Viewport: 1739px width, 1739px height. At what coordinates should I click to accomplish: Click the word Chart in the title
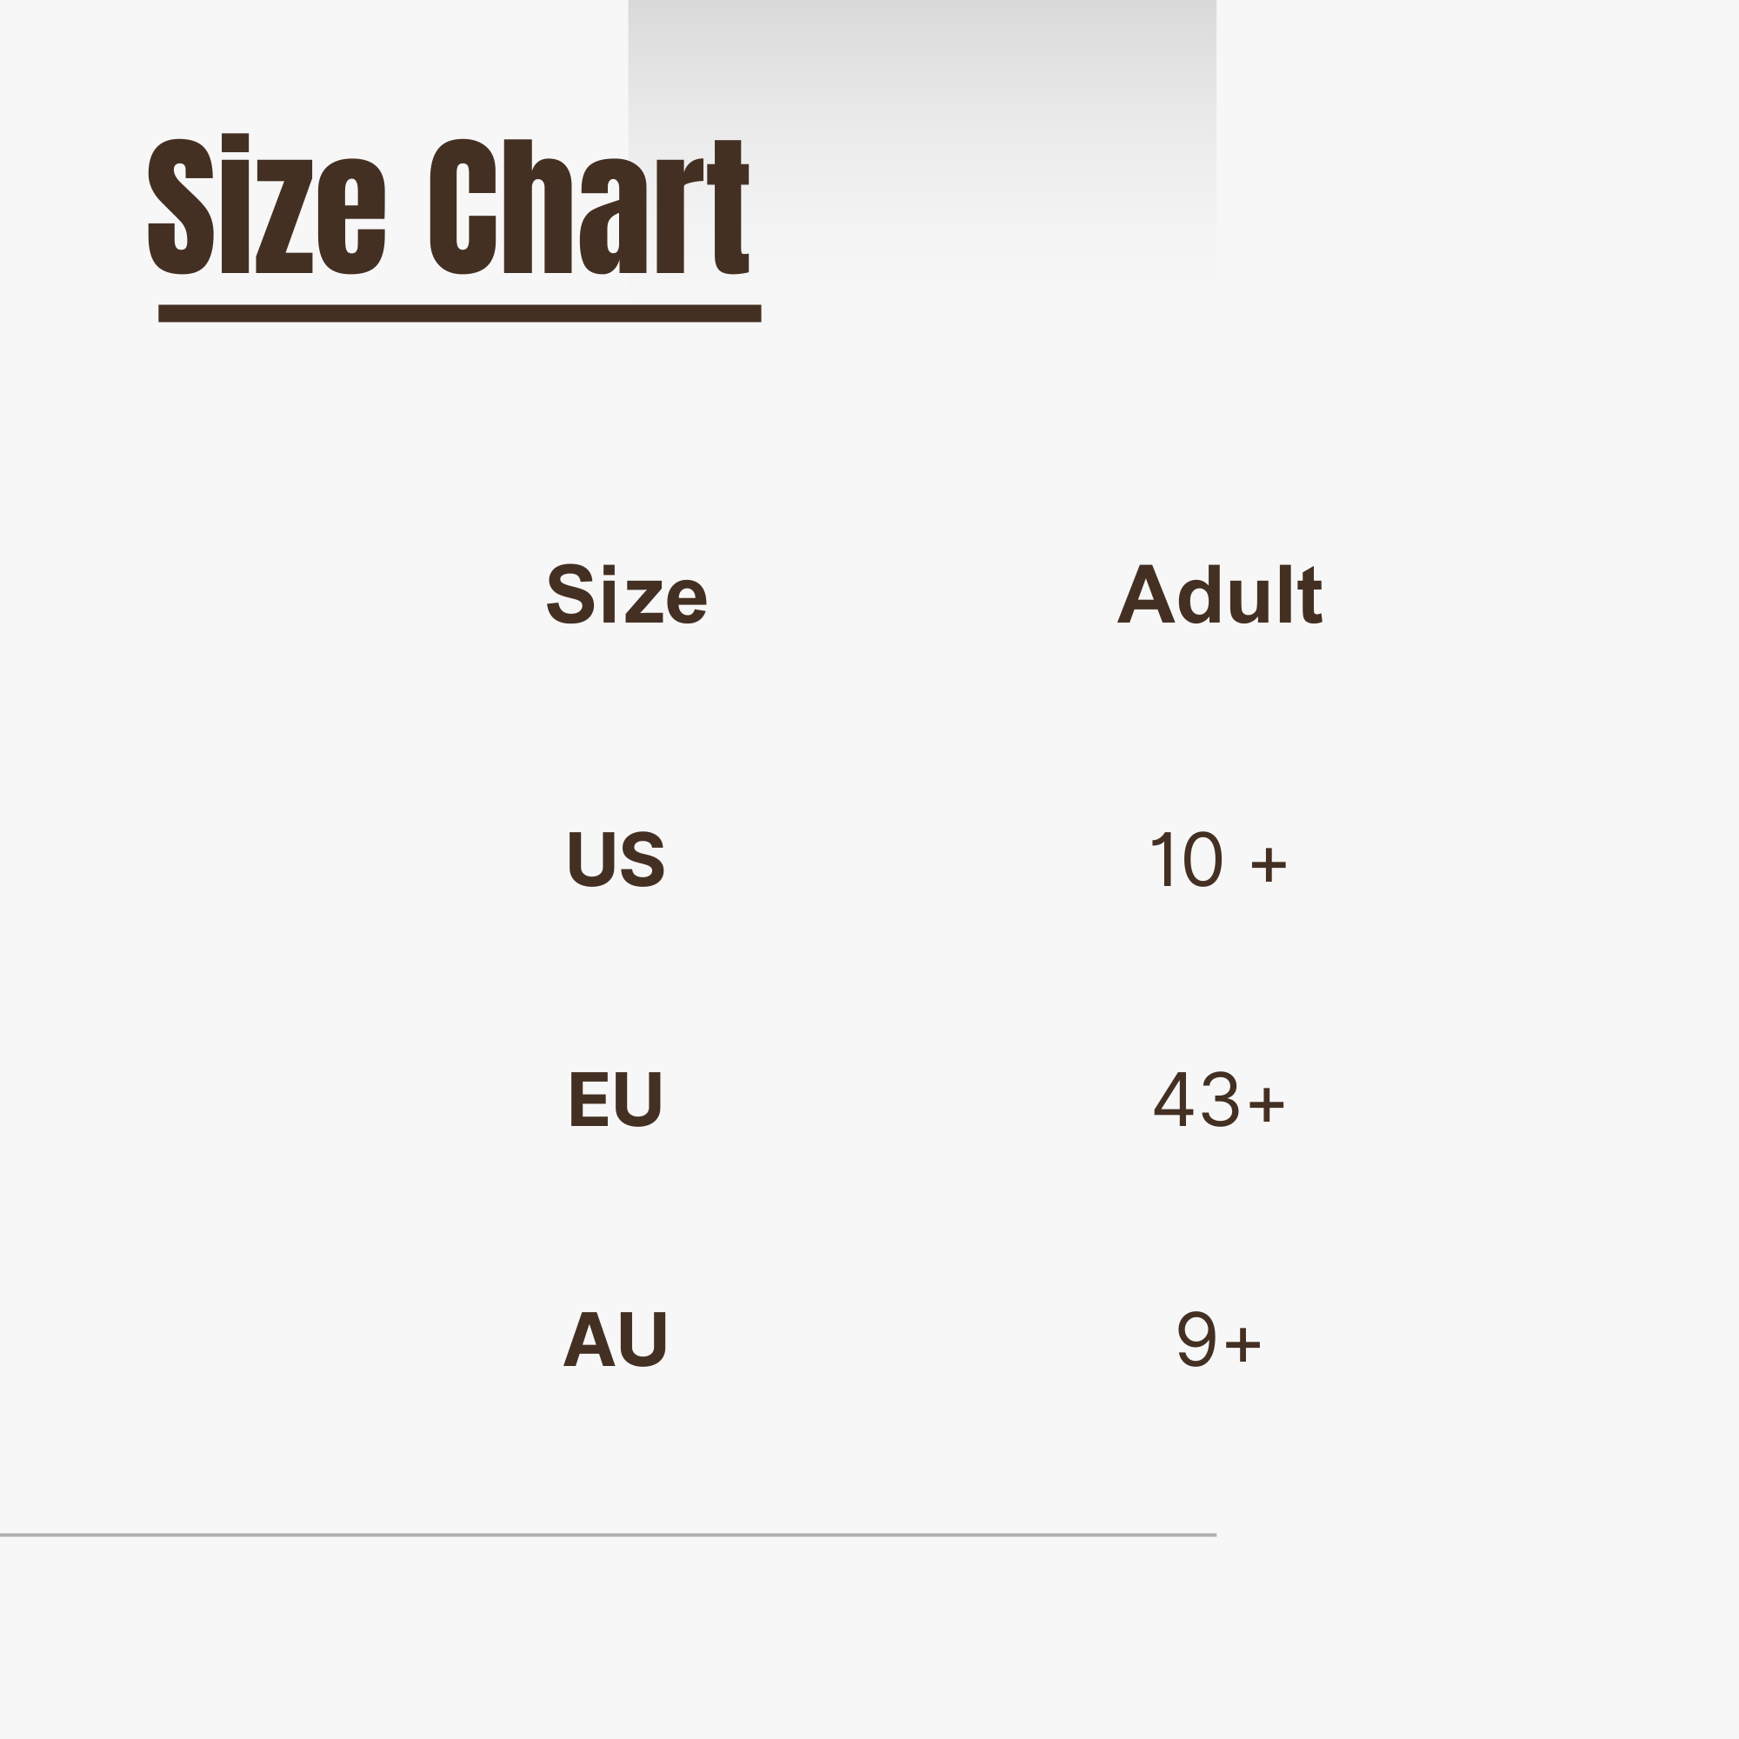pyautogui.click(x=590, y=205)
